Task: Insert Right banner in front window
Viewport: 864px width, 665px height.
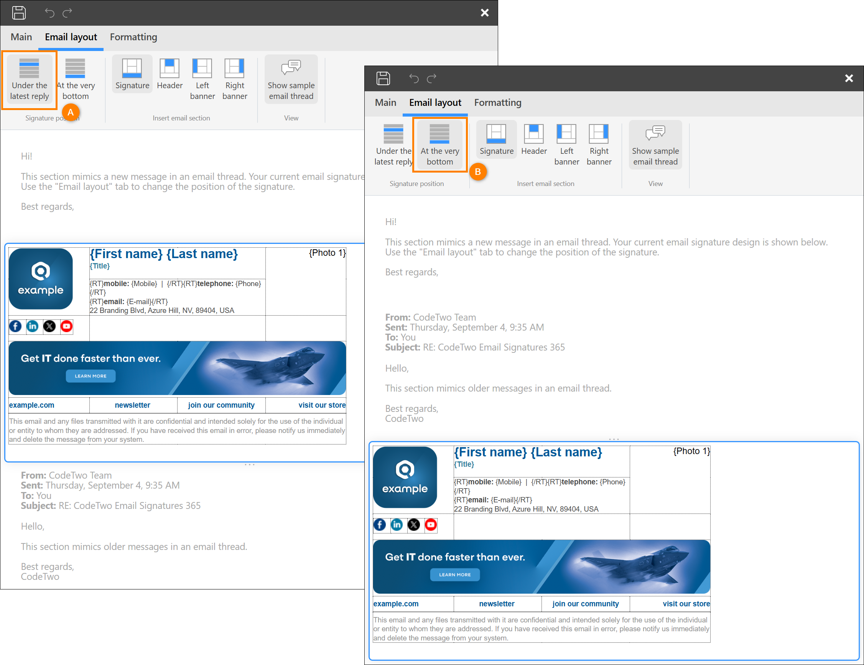Action: [x=599, y=145]
